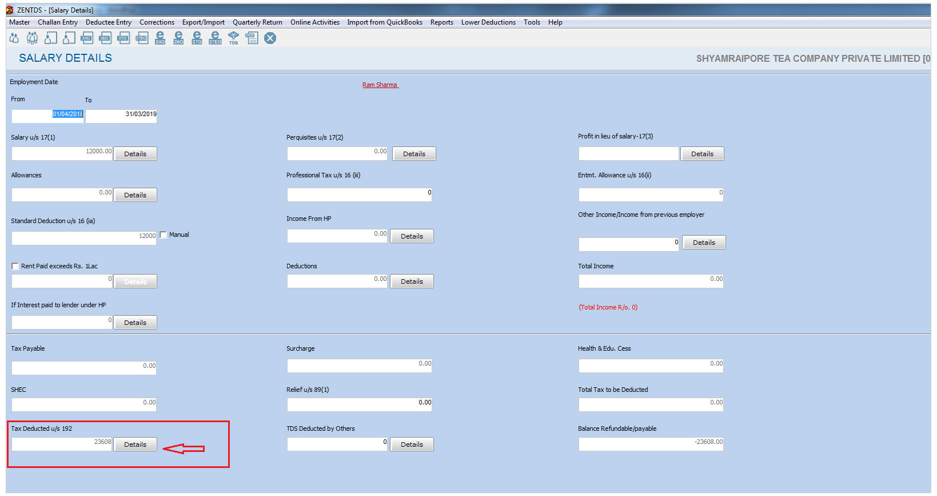Open the Deductee Entry menu
Screen dimensions: 937x496
pyautogui.click(x=109, y=22)
